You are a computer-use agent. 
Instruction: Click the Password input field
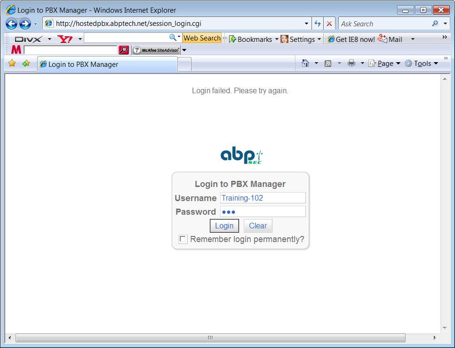(x=263, y=211)
